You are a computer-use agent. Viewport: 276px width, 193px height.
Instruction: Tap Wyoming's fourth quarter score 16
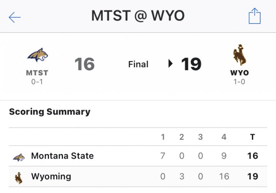pos(224,176)
